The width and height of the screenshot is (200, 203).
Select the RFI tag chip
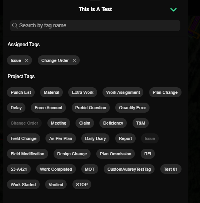148,154
